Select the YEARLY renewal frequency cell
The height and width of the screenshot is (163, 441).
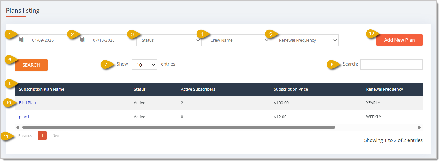pyautogui.click(x=392, y=103)
